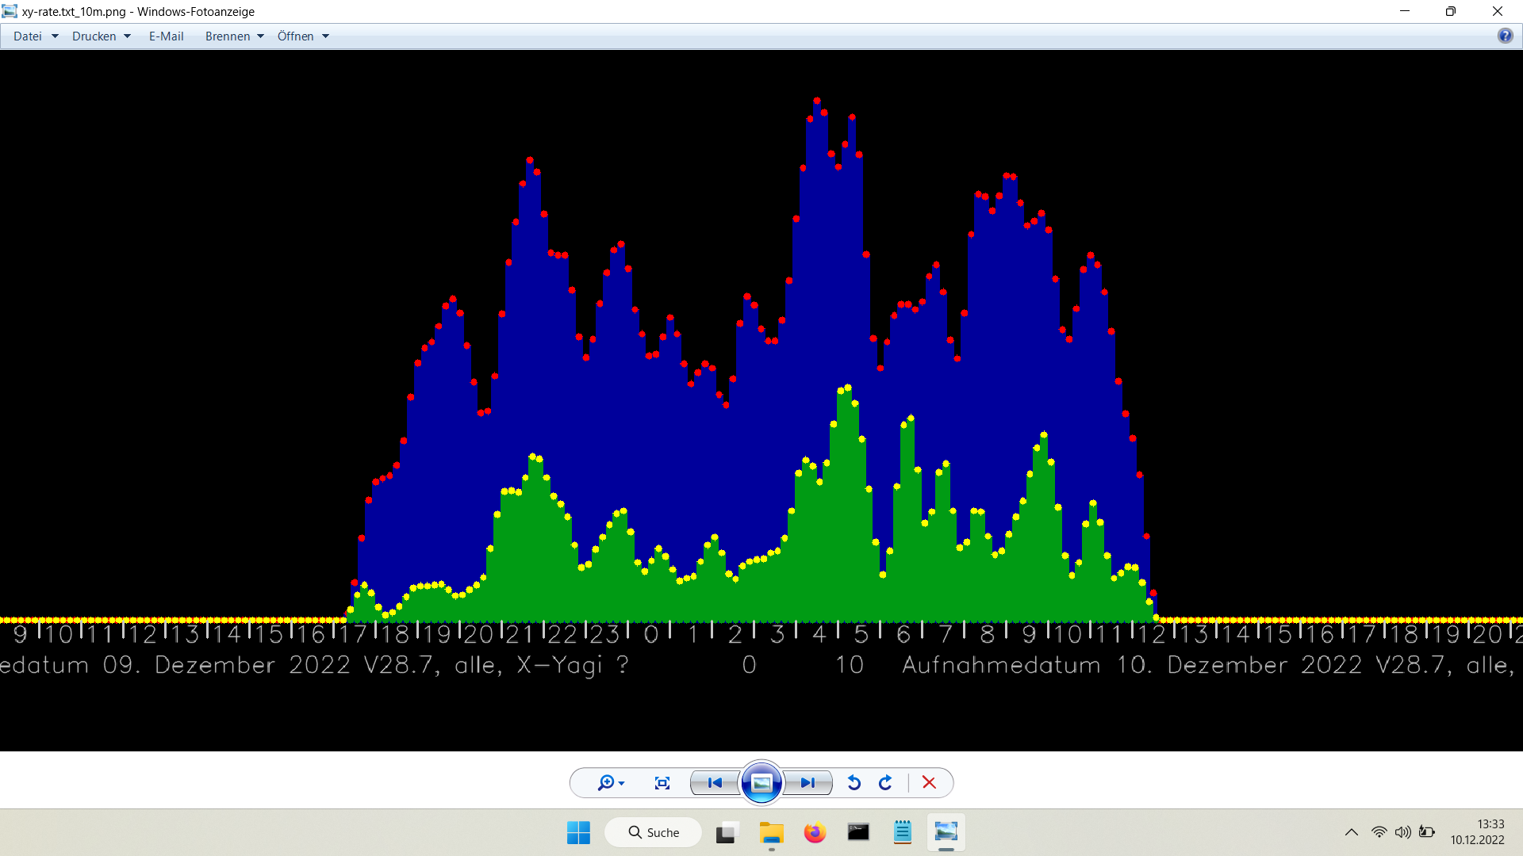
Task: Open the Brennen menu
Action: point(228,36)
